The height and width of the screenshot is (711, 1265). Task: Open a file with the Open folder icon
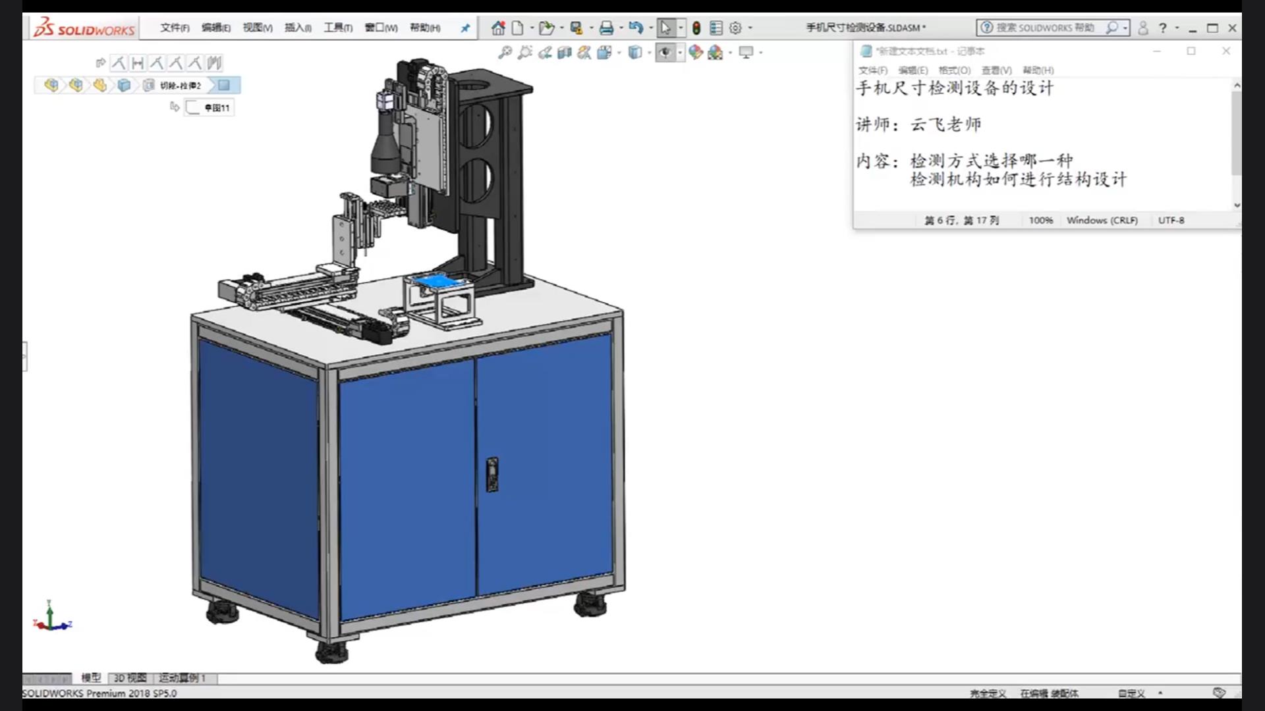click(546, 28)
